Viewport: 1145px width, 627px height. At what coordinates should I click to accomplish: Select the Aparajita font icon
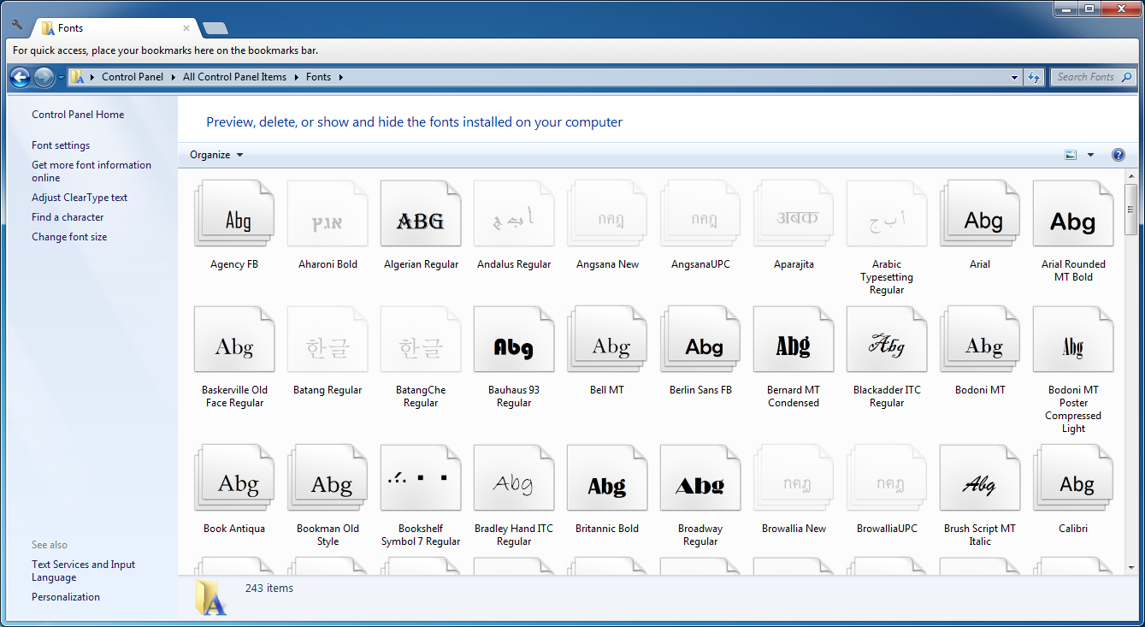click(794, 215)
